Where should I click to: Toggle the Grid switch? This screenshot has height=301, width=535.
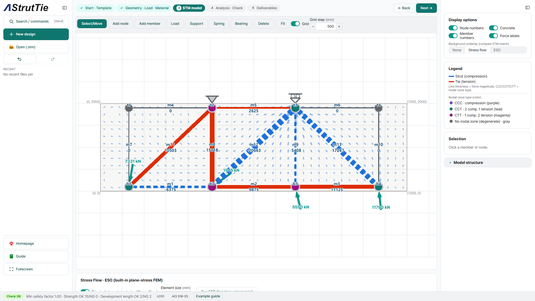click(x=295, y=24)
